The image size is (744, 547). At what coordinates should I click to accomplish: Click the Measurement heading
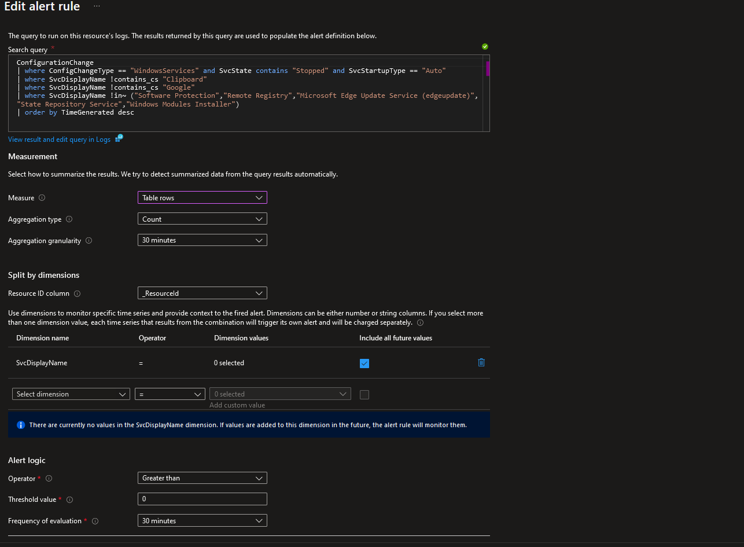(x=33, y=156)
